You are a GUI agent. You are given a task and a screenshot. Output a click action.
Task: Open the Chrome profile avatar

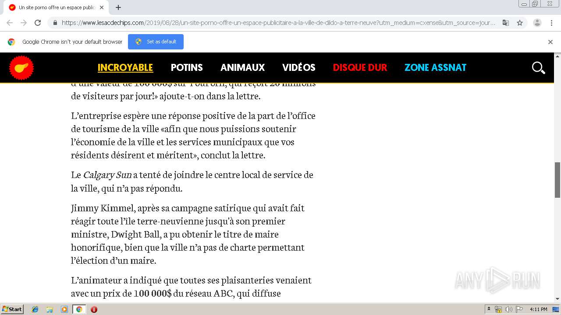pos(537,23)
